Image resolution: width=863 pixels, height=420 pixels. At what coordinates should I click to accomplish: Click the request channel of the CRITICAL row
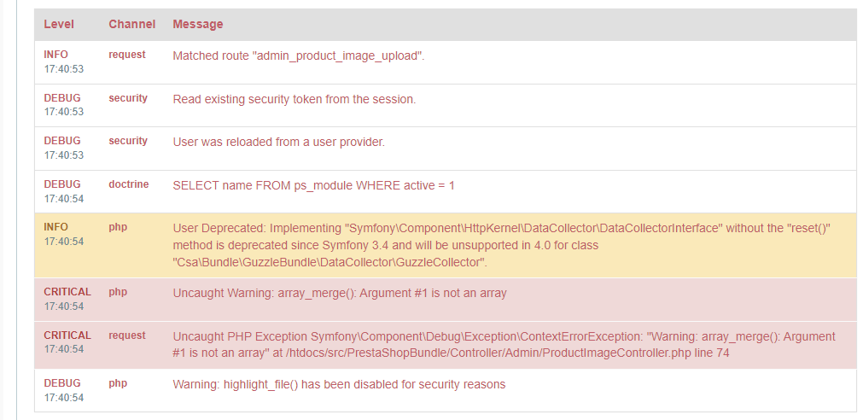(127, 335)
